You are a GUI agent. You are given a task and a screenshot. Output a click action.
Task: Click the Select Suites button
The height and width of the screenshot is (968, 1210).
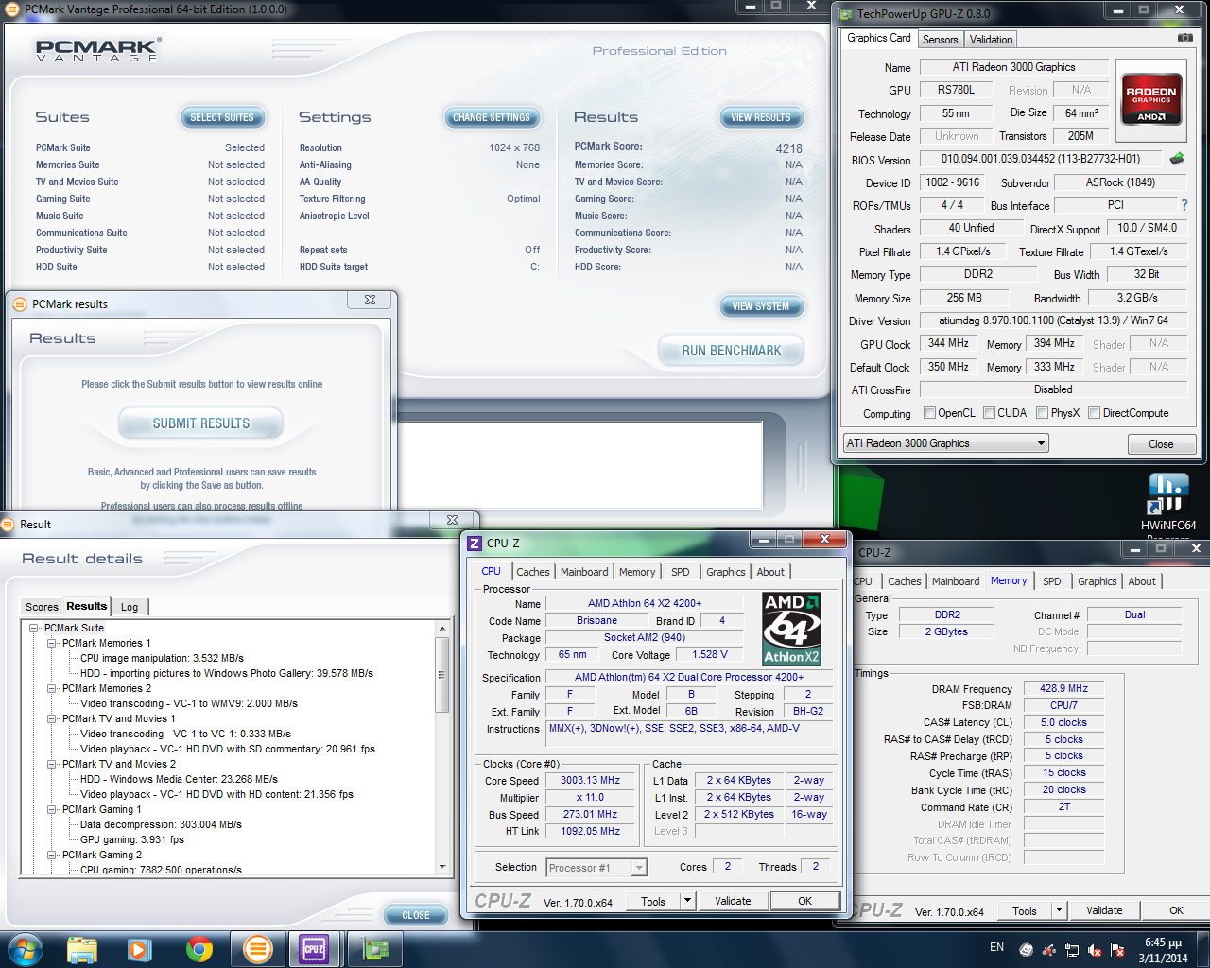(222, 118)
